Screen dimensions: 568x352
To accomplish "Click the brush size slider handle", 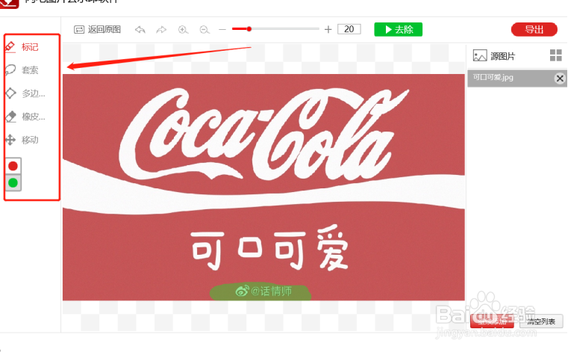I will tap(249, 29).
